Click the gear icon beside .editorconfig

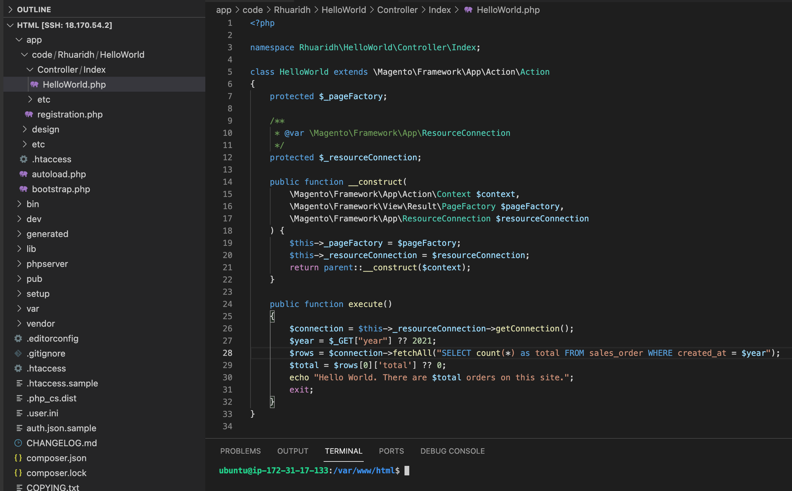tap(18, 338)
